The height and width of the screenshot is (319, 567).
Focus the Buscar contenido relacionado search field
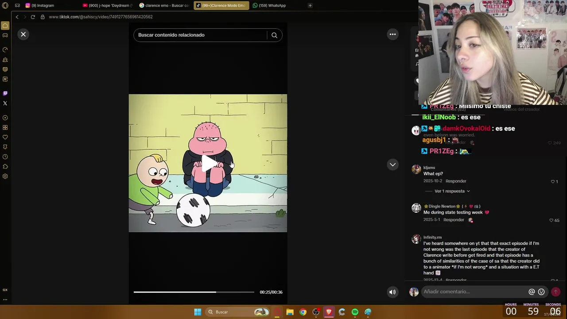pyautogui.click(x=200, y=35)
